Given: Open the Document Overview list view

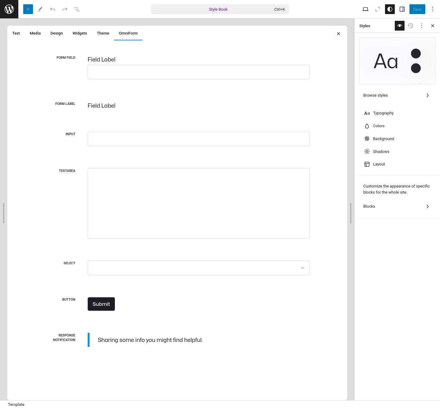Looking at the screenshot, I should [77, 9].
